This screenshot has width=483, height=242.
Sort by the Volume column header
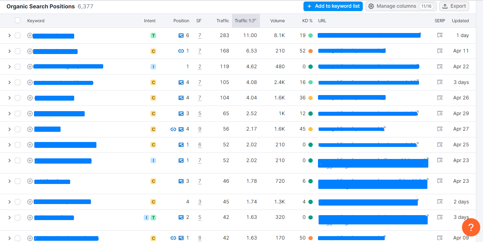278,21
